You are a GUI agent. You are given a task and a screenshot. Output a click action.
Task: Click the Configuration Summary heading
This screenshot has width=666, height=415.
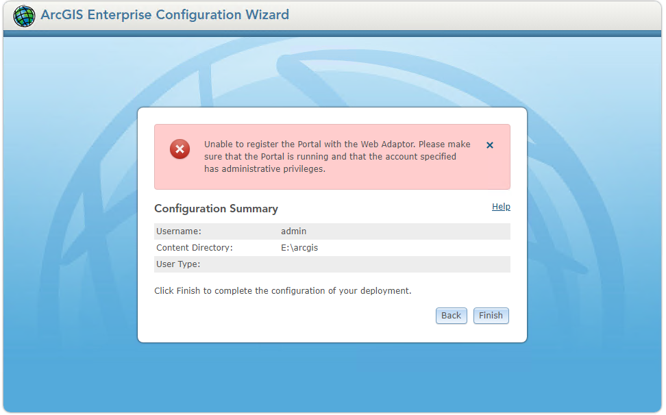click(x=216, y=209)
